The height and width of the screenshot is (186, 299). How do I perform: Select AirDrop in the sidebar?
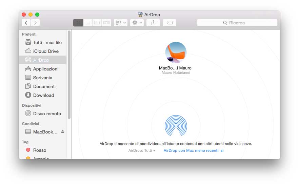(43, 60)
